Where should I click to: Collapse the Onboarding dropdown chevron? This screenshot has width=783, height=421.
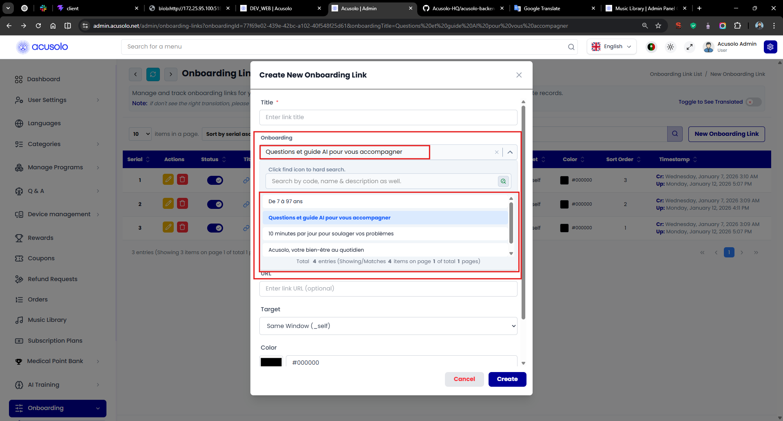point(510,152)
